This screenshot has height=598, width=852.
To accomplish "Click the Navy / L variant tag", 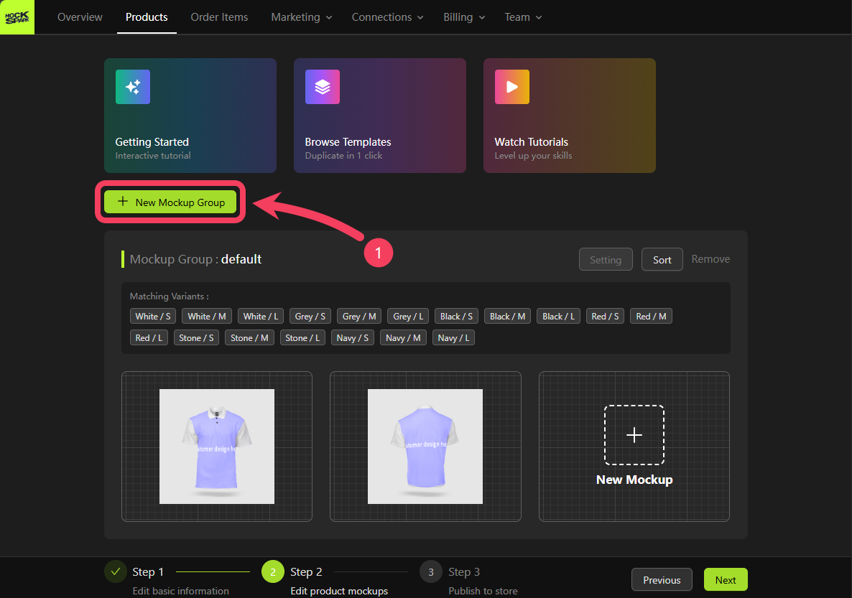I will click(454, 338).
